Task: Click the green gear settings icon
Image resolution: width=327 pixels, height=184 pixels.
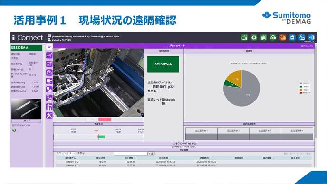Action: click(254, 37)
